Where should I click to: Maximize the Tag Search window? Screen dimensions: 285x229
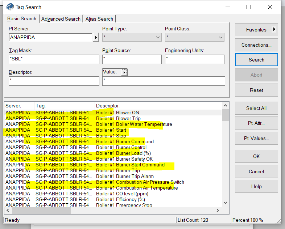click(249, 7)
